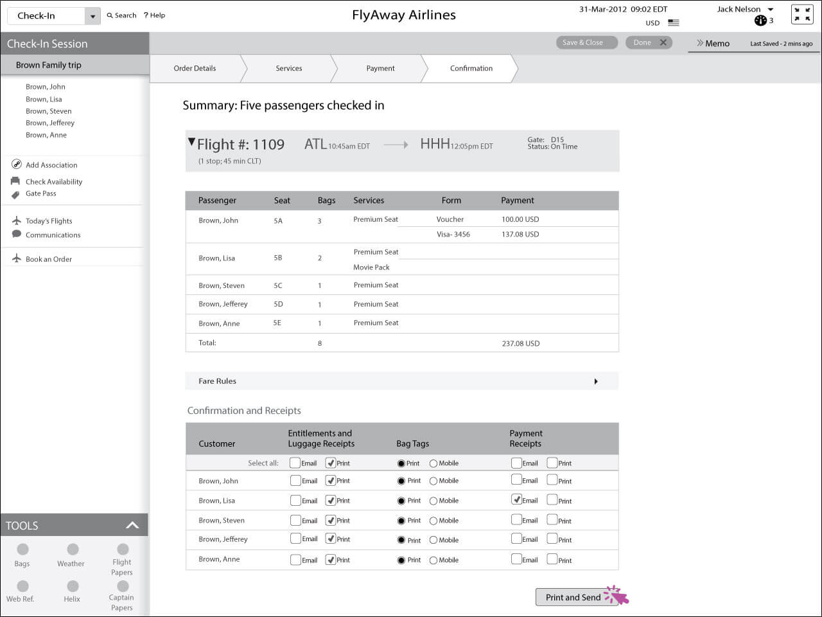Click the Print and Send button
822x617 pixels.
575,597
